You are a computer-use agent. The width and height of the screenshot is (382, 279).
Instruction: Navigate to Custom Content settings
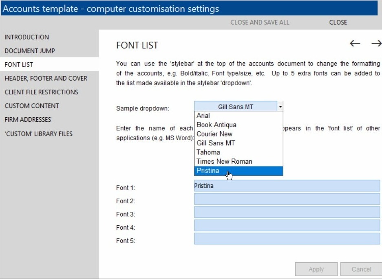[31, 105]
